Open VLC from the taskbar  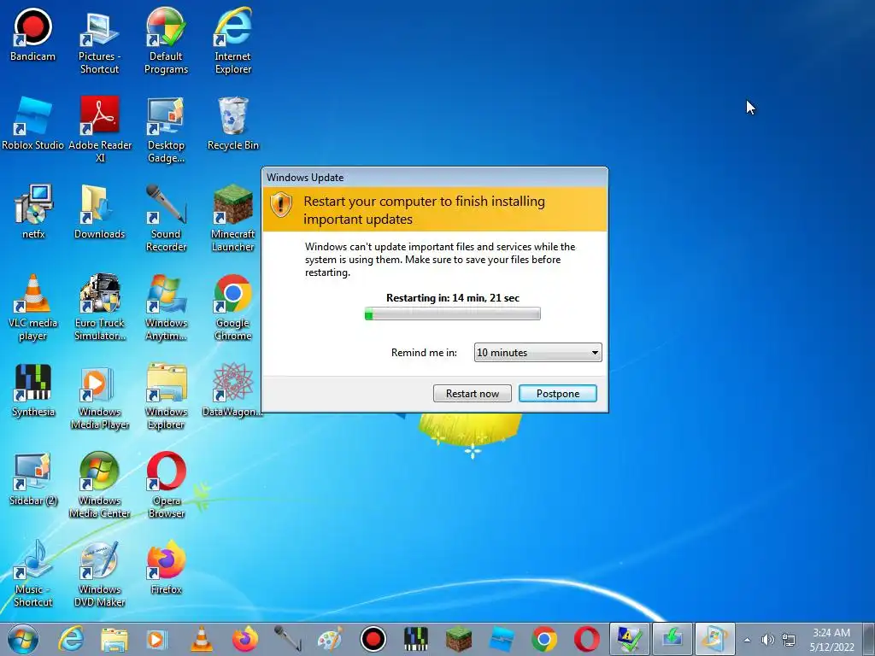tap(202, 639)
